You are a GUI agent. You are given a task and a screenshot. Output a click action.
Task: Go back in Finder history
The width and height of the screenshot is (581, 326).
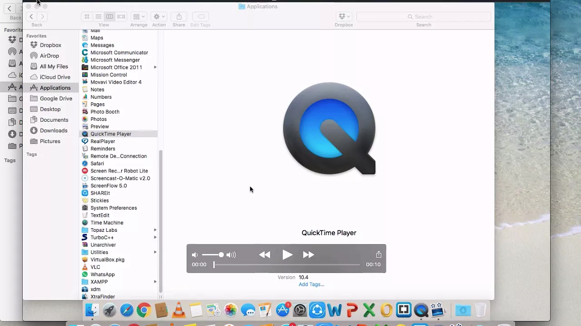(31, 16)
